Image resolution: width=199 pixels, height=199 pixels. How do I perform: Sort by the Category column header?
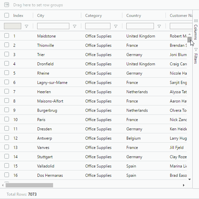tap(94, 16)
